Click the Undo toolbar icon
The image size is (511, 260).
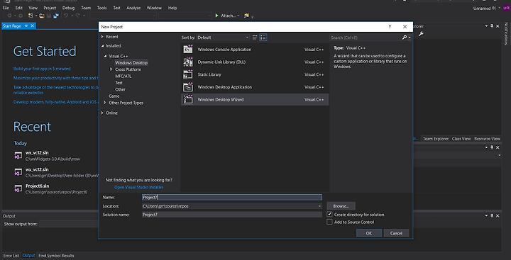click(66, 16)
